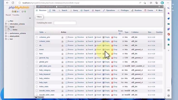
Task: Click page settings gear in breadcrumb bar
Action: 159,7
